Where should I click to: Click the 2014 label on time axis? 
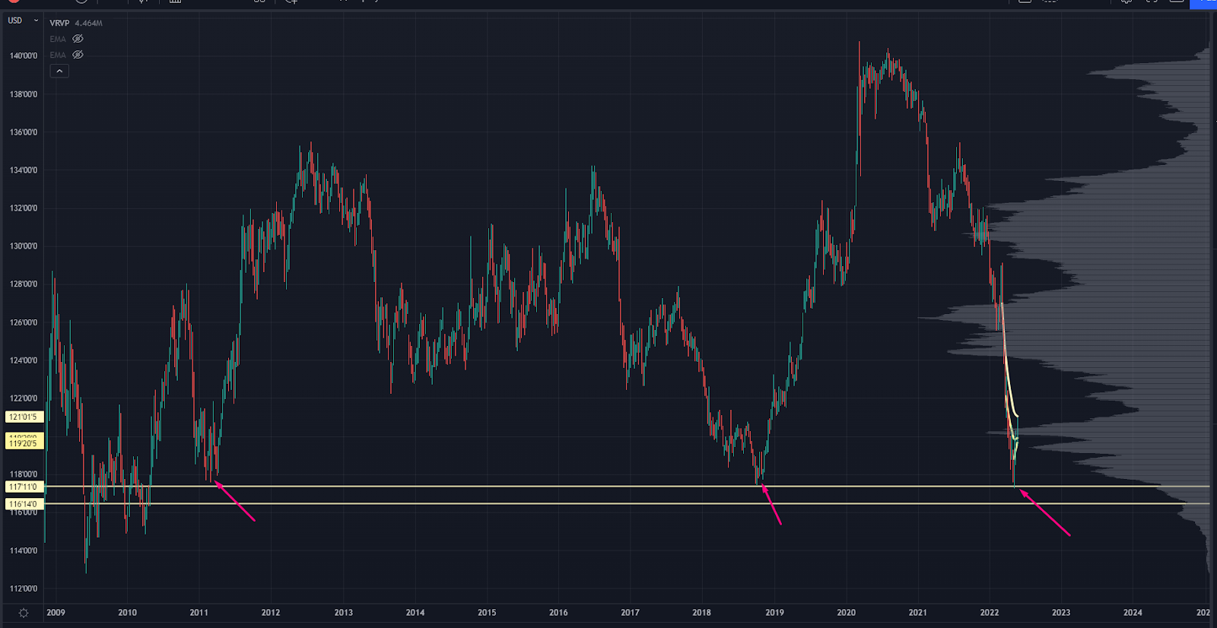coord(415,613)
